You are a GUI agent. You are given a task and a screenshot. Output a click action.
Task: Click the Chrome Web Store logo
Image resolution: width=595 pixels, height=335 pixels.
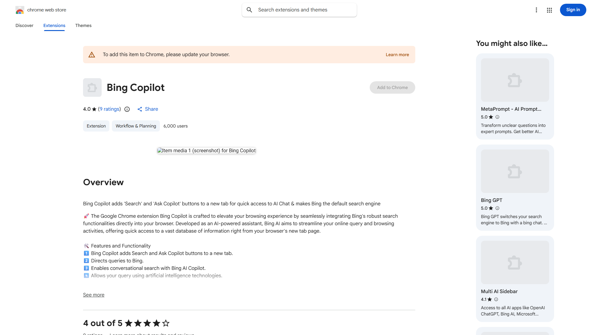click(20, 10)
